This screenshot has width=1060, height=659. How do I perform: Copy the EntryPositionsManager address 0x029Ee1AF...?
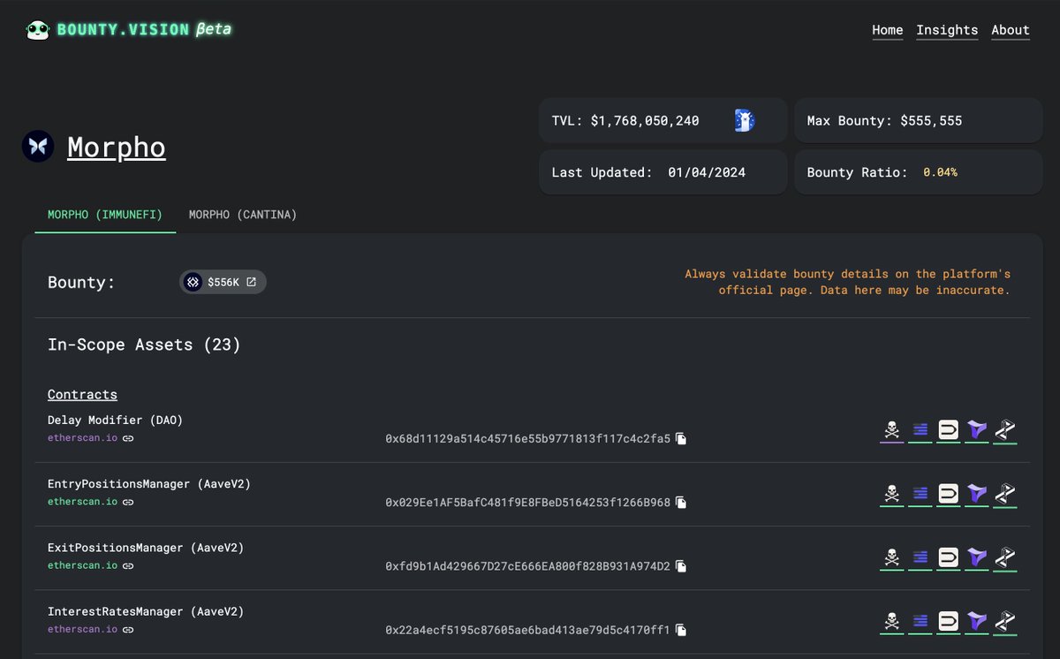tap(681, 502)
